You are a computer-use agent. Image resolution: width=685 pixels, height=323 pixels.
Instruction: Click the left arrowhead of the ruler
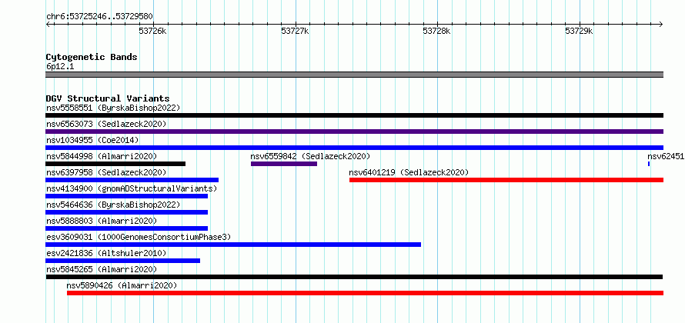pyautogui.click(x=48, y=24)
